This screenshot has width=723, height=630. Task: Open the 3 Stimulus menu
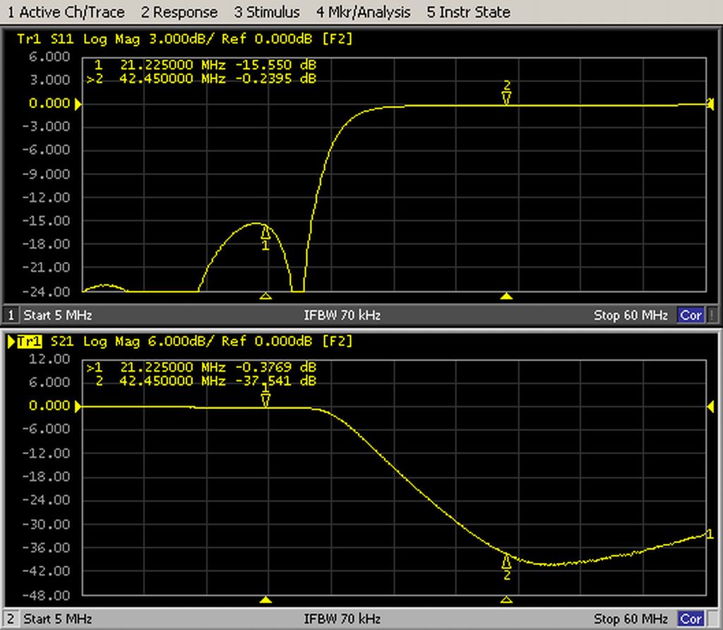pyautogui.click(x=267, y=12)
